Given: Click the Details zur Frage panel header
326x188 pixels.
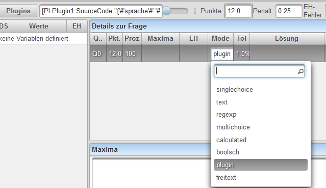Looking at the screenshot, I should click(208, 26).
